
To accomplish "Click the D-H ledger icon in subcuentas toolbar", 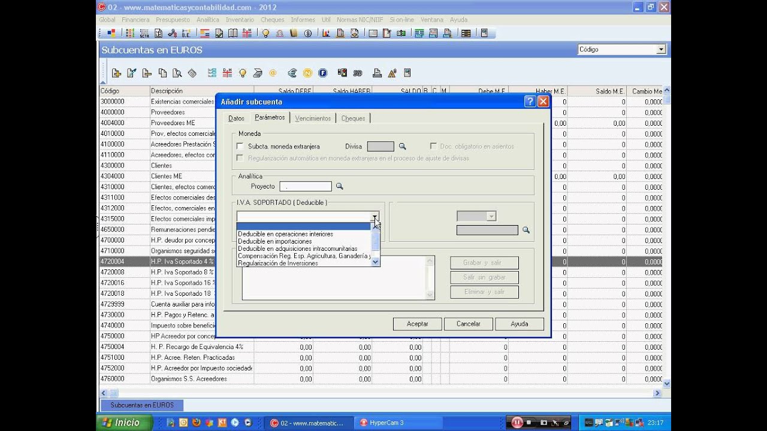I will tap(227, 73).
